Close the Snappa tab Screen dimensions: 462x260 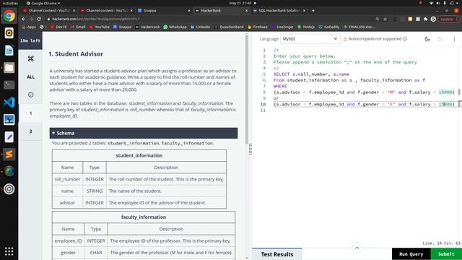[189, 11]
